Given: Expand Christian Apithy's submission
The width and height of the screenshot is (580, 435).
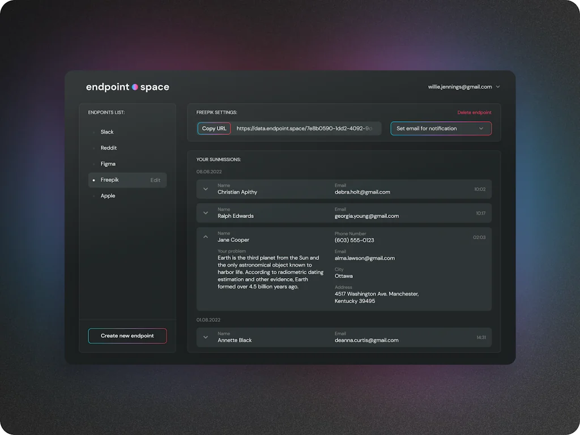Looking at the screenshot, I should (x=205, y=189).
